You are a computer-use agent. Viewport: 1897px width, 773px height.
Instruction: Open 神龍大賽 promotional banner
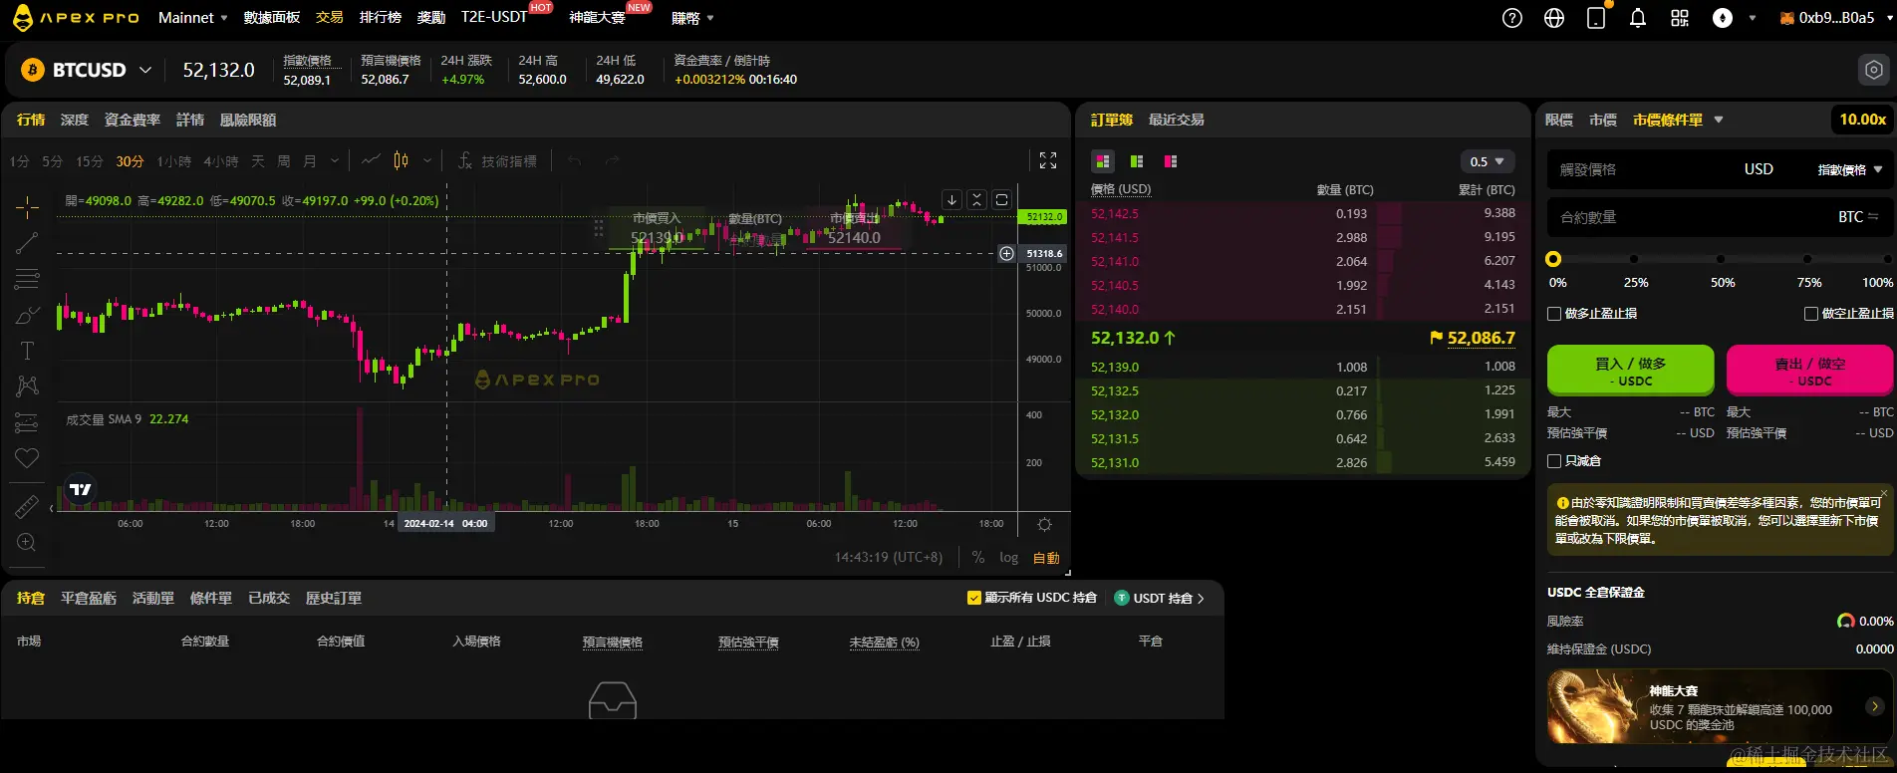(1721, 707)
